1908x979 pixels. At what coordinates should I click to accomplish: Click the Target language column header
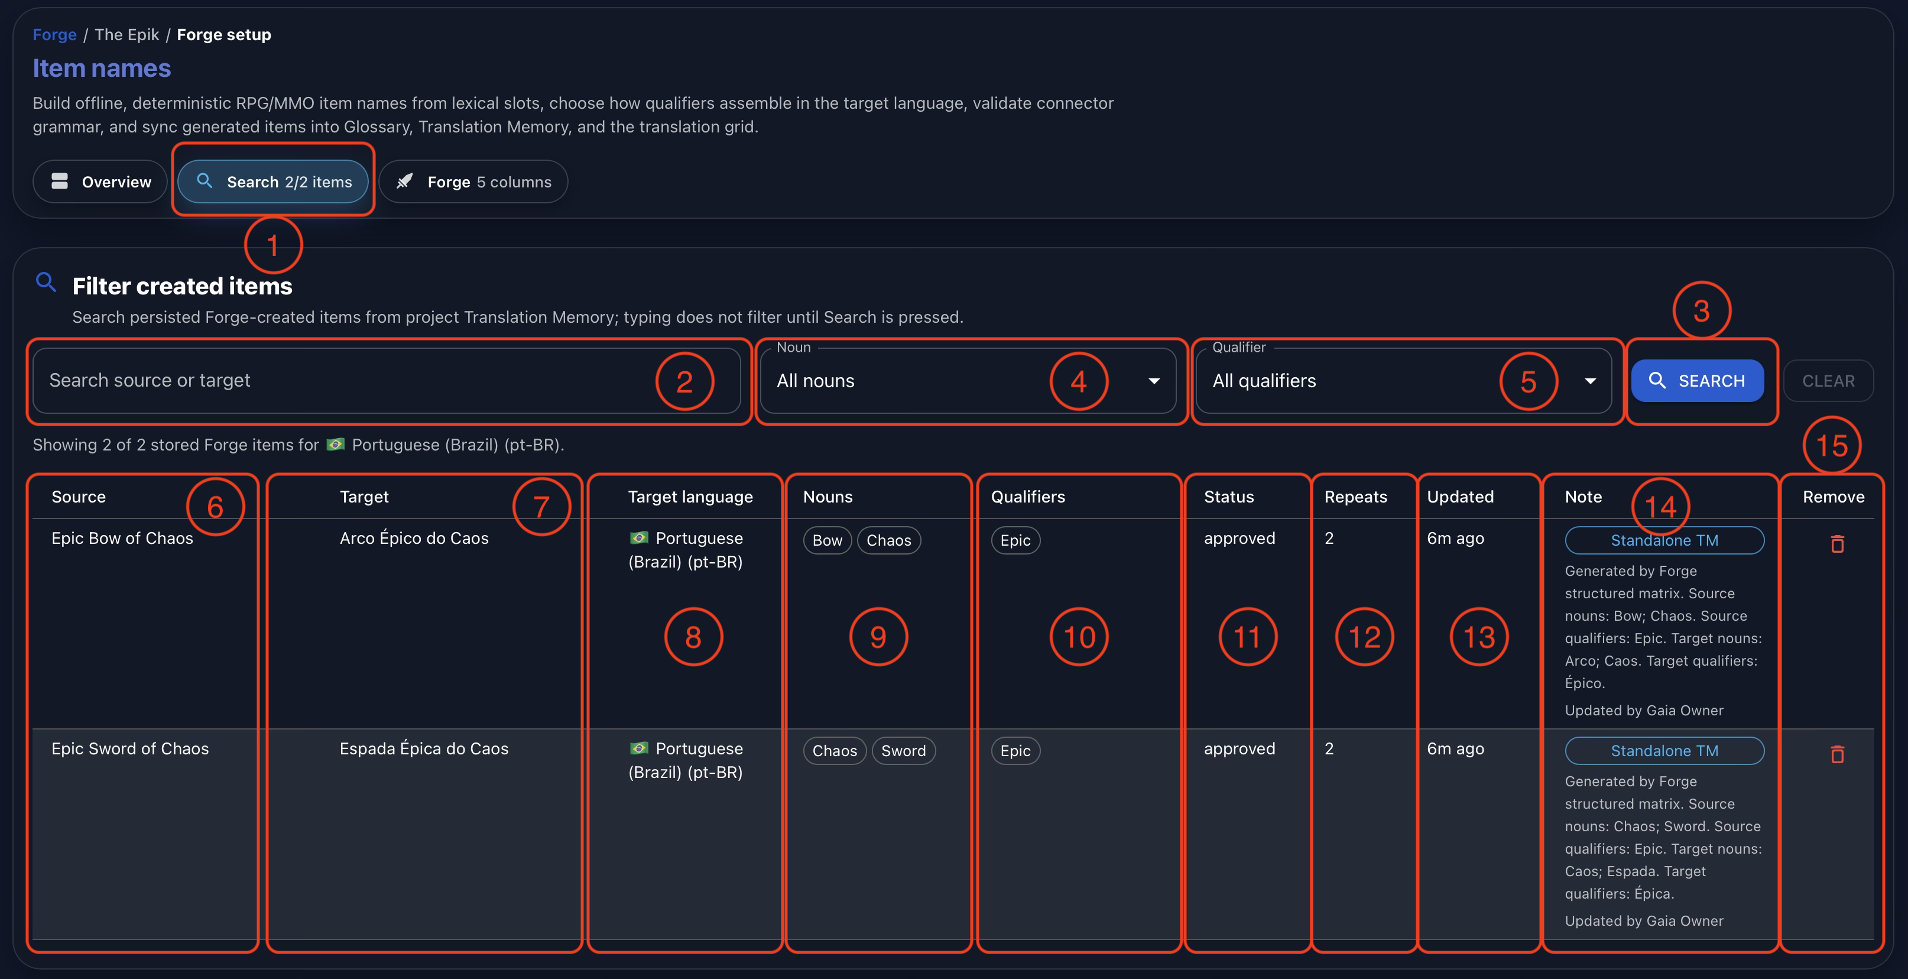tap(690, 497)
